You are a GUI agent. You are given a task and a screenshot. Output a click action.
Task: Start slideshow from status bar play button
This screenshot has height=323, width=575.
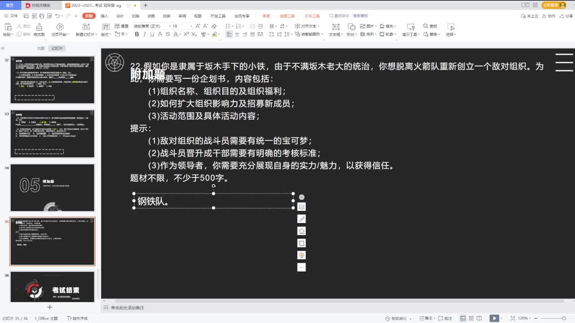(x=494, y=319)
